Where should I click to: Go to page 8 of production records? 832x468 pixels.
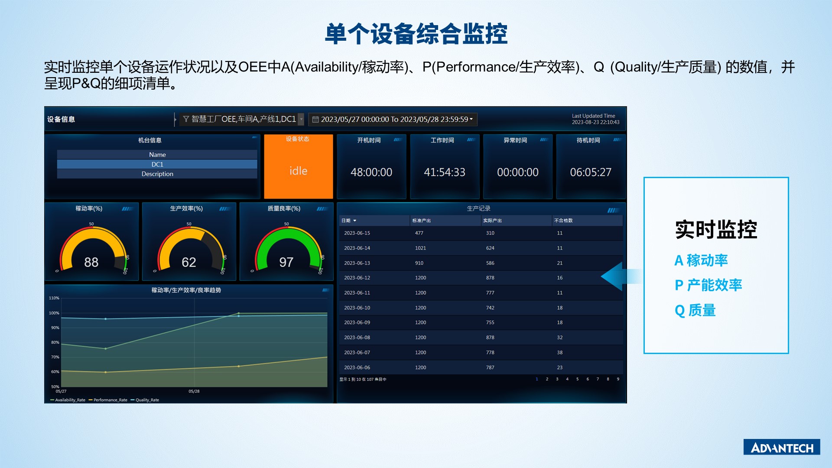608,379
